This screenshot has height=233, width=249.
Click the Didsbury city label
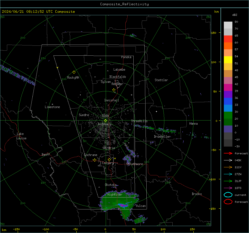tap(104, 124)
